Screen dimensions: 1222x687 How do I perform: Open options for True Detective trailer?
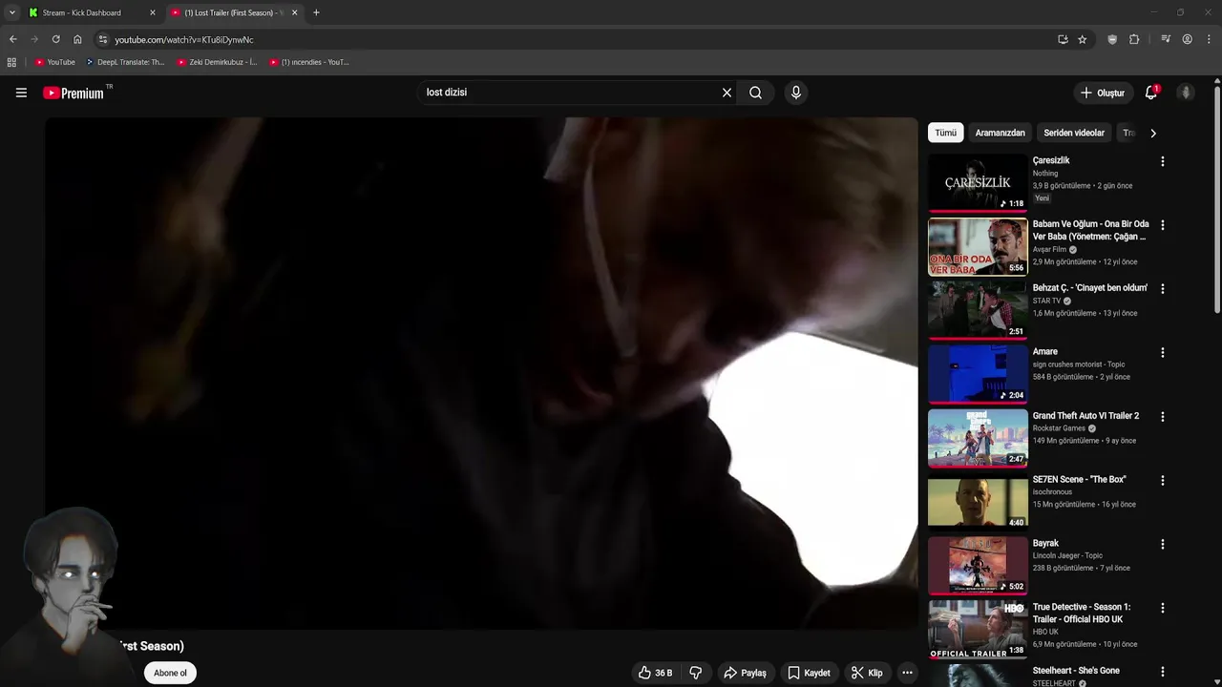tap(1162, 608)
